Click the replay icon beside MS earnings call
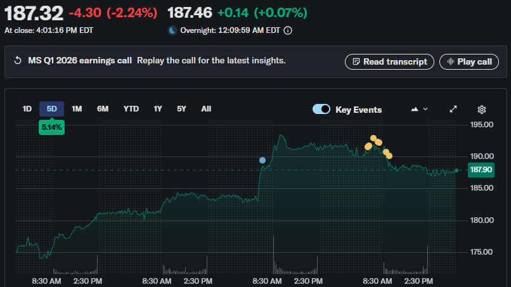Viewport: 511px width, 287px height. [18, 61]
